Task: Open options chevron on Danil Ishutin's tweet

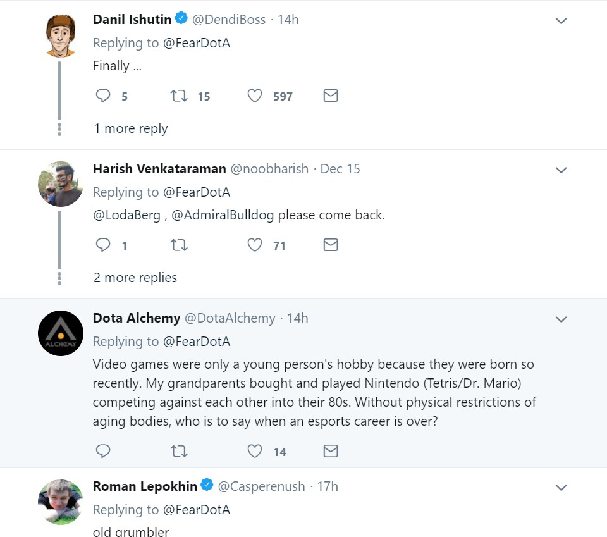Action: tap(561, 21)
